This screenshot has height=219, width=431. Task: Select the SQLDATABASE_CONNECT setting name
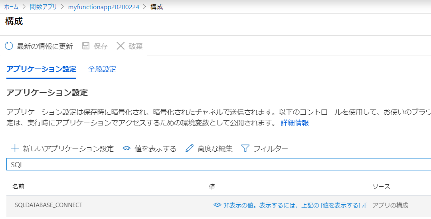(48, 205)
